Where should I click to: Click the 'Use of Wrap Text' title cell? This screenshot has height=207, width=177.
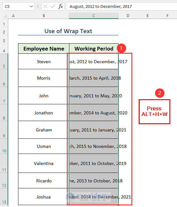68,31
